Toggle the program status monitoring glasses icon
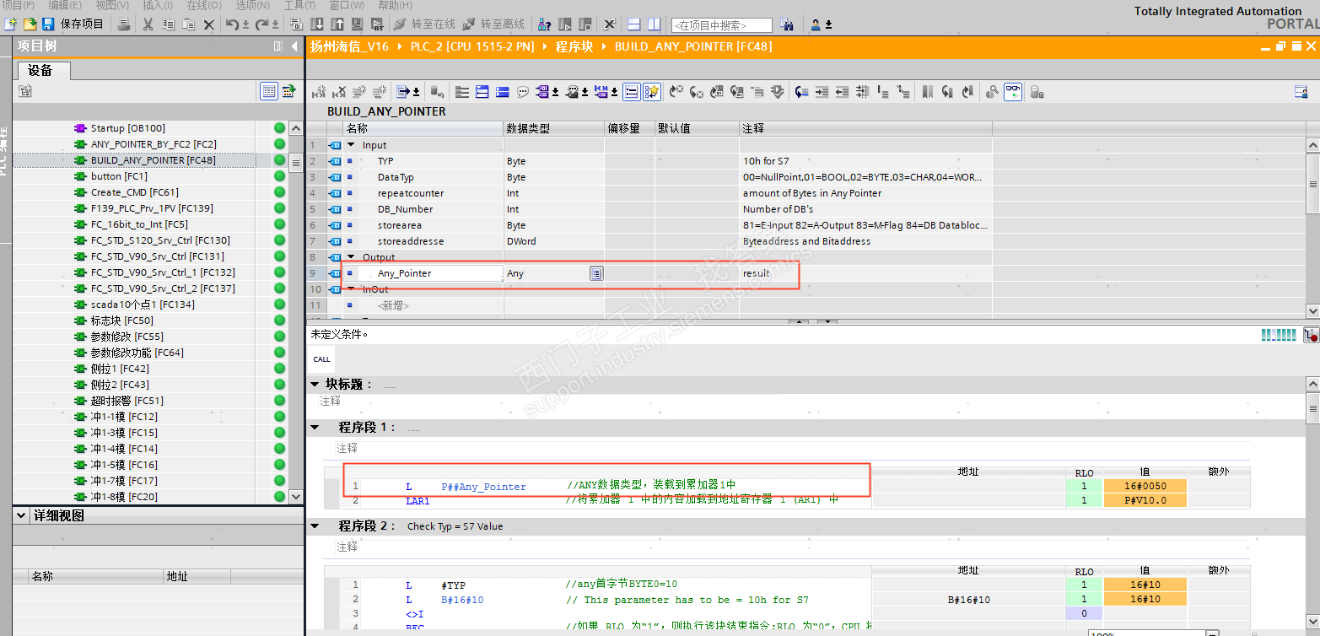Screen dimensions: 1320x636 [x=1013, y=91]
